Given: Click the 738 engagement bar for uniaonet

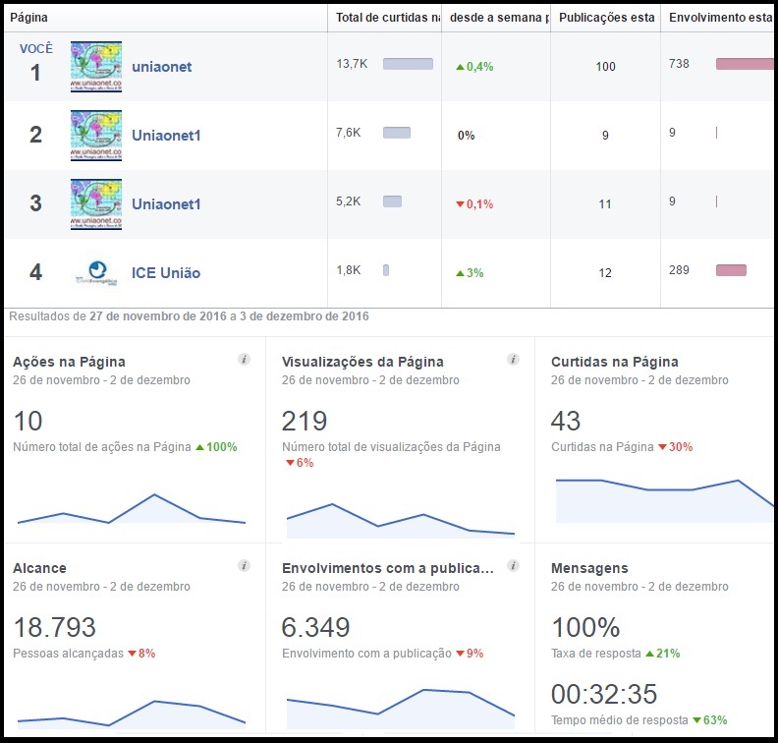Looking at the screenshot, I should pyautogui.click(x=745, y=64).
